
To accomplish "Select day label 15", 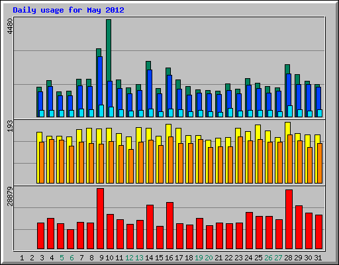I will pyautogui.click(x=159, y=258).
